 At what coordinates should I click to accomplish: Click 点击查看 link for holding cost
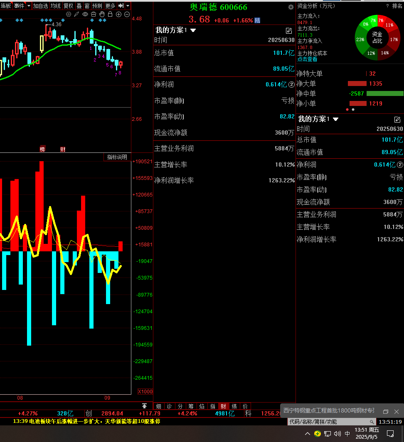tap(307, 59)
